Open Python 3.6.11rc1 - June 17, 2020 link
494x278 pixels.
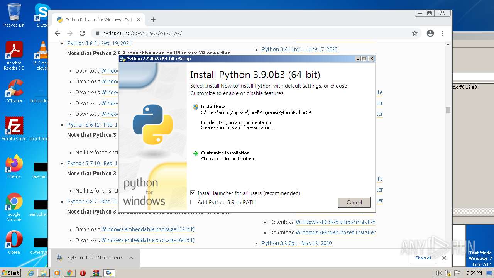(299, 49)
